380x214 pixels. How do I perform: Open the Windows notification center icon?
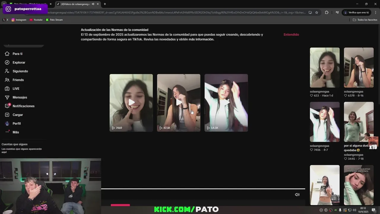click(374, 210)
